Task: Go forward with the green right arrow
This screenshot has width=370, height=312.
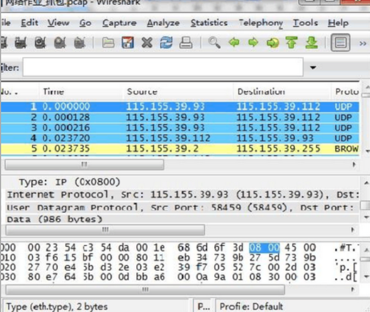Action: click(x=253, y=43)
